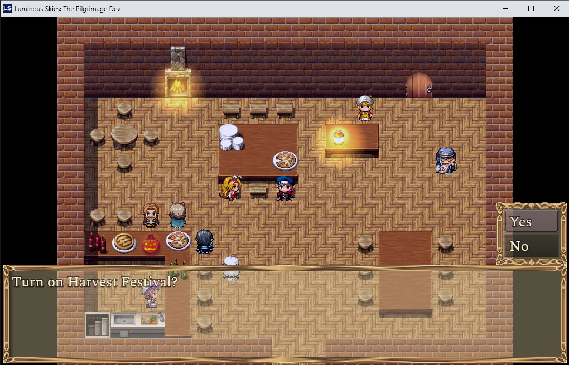This screenshot has height=365, width=569.
Task: Click the lit lantern on the small table
Action: coord(339,138)
